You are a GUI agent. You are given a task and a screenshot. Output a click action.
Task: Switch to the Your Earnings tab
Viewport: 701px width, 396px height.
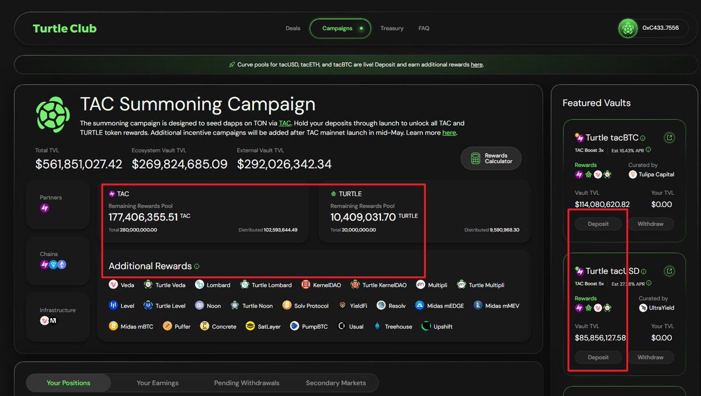158,383
